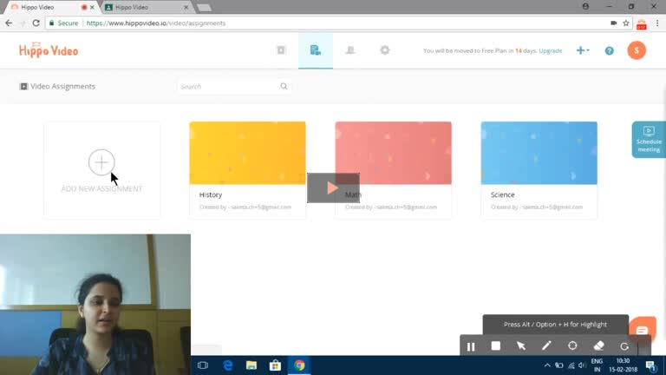Open the users icon in top navigation

350,50
